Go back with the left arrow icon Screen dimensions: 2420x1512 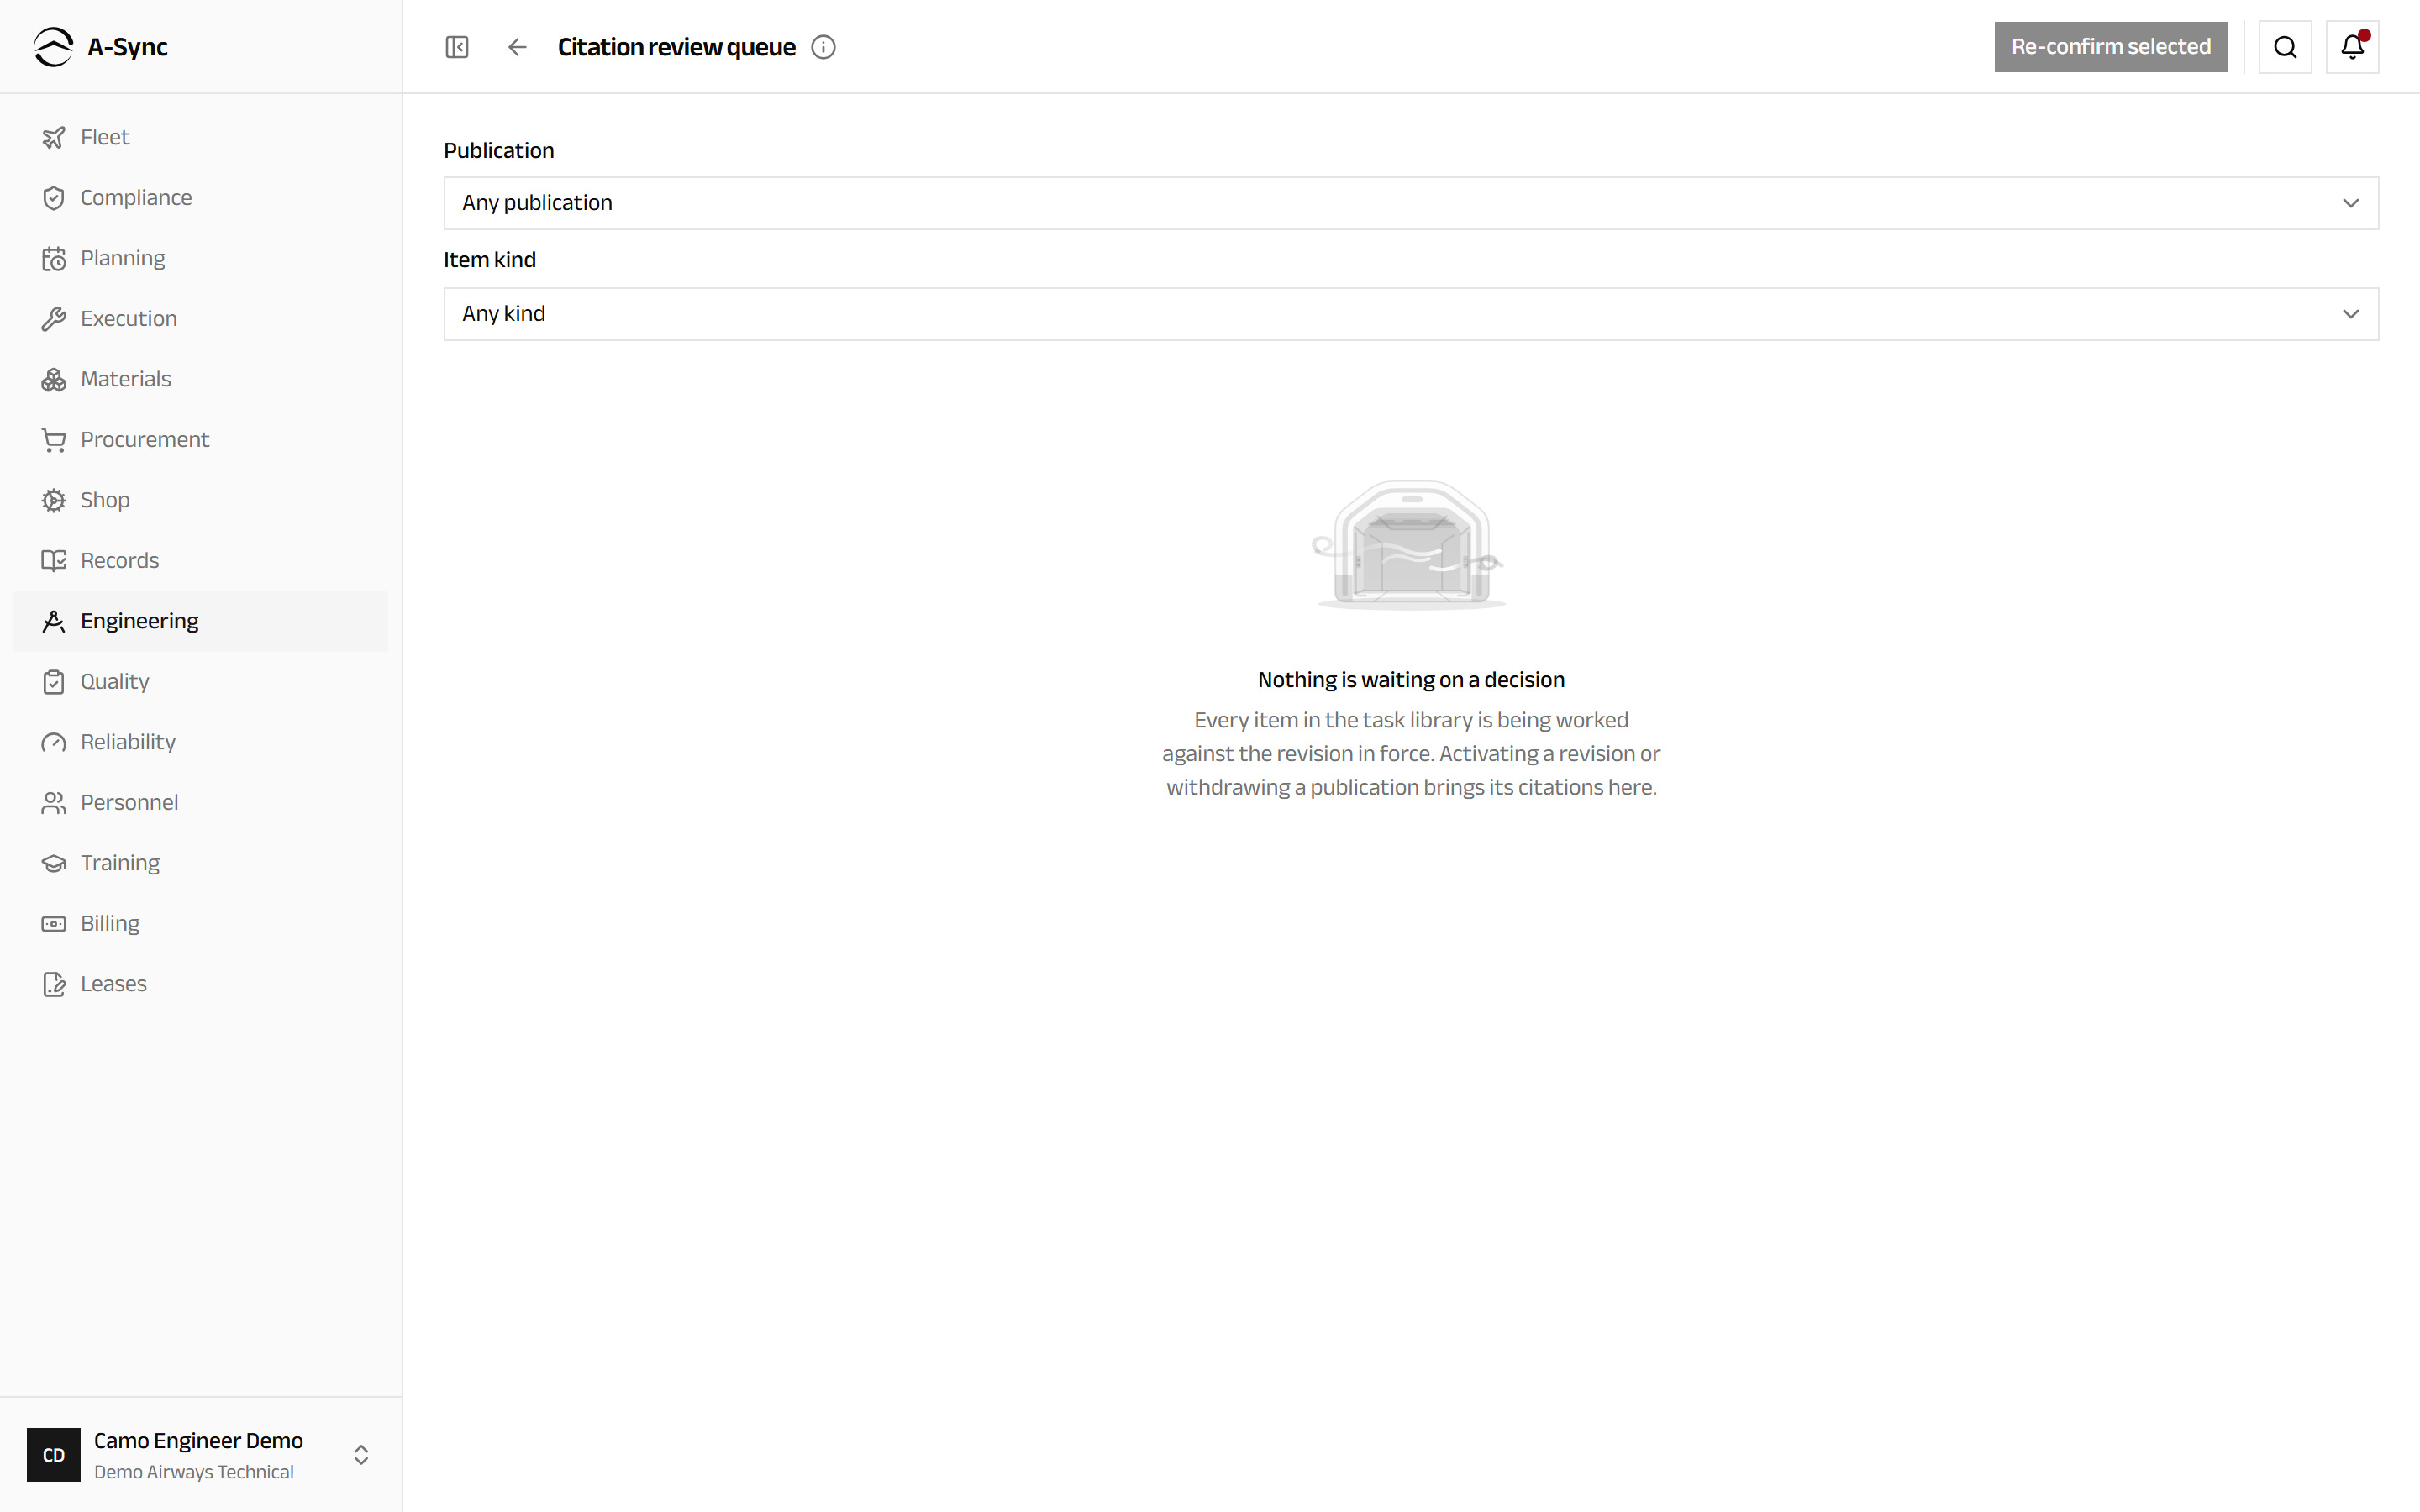tap(517, 47)
